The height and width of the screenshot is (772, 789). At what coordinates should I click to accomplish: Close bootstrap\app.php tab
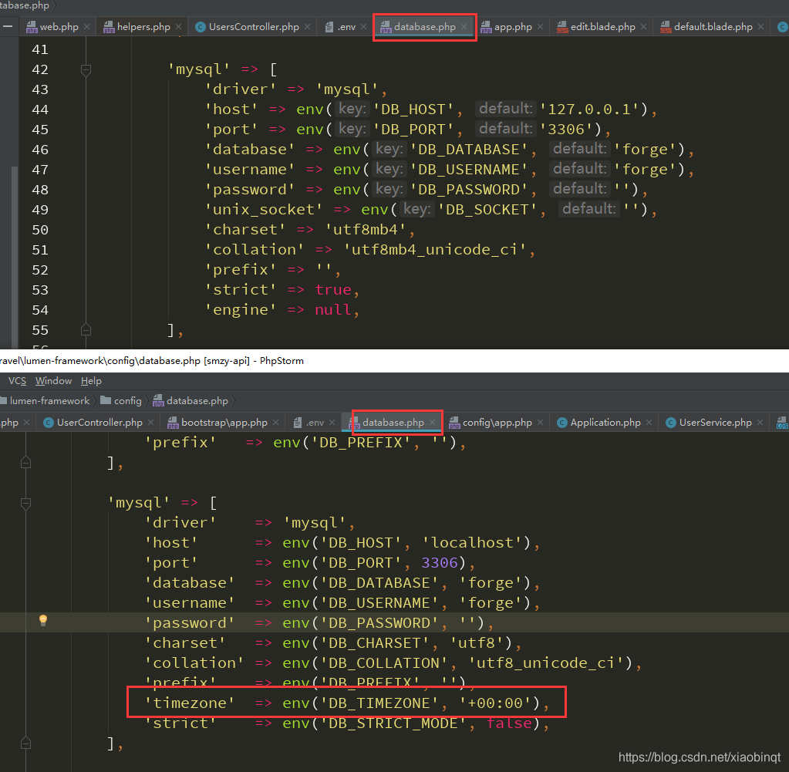[x=276, y=422]
